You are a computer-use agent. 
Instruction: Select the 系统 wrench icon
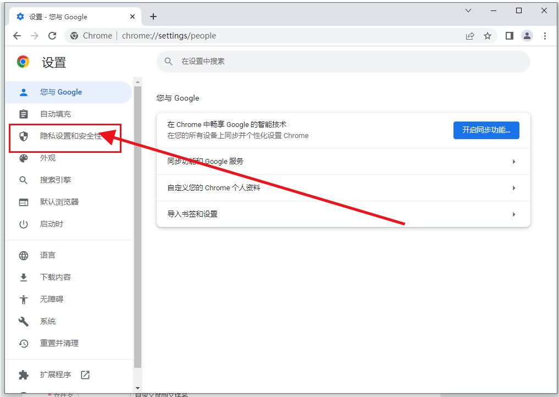(23, 321)
